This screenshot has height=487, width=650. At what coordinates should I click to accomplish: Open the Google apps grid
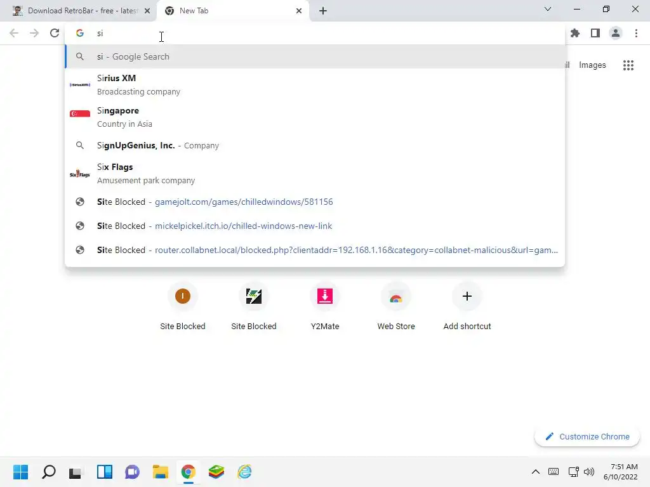(628, 65)
